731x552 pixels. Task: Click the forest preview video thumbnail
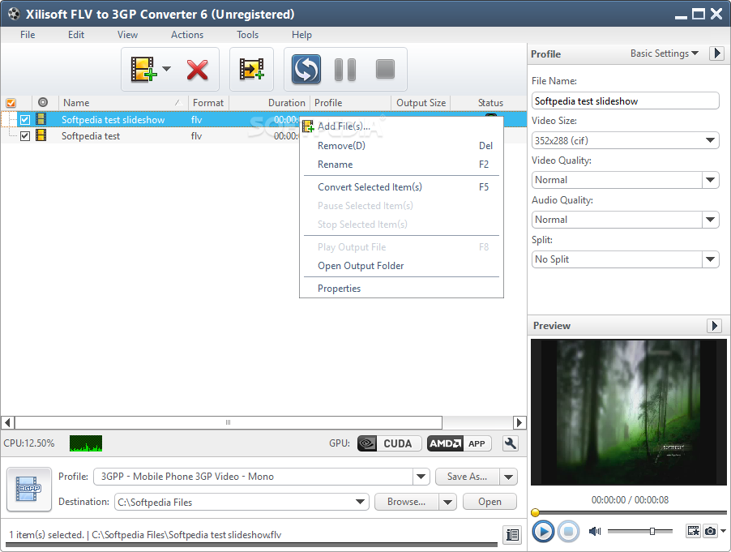pos(628,412)
